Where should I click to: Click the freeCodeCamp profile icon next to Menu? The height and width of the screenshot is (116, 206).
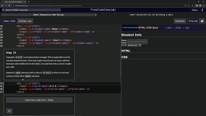[202, 10]
